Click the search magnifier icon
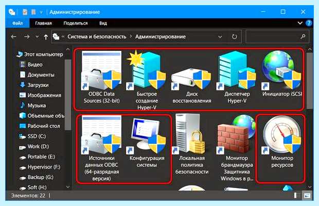The height and width of the screenshot is (206, 319). pyautogui.click(x=303, y=36)
